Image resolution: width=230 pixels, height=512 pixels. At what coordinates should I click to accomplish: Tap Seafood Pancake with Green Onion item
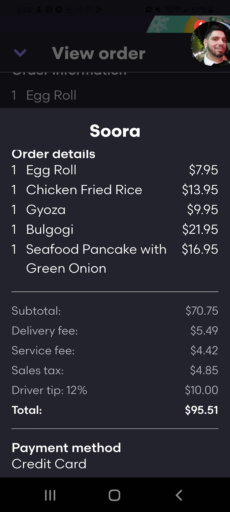point(96,258)
